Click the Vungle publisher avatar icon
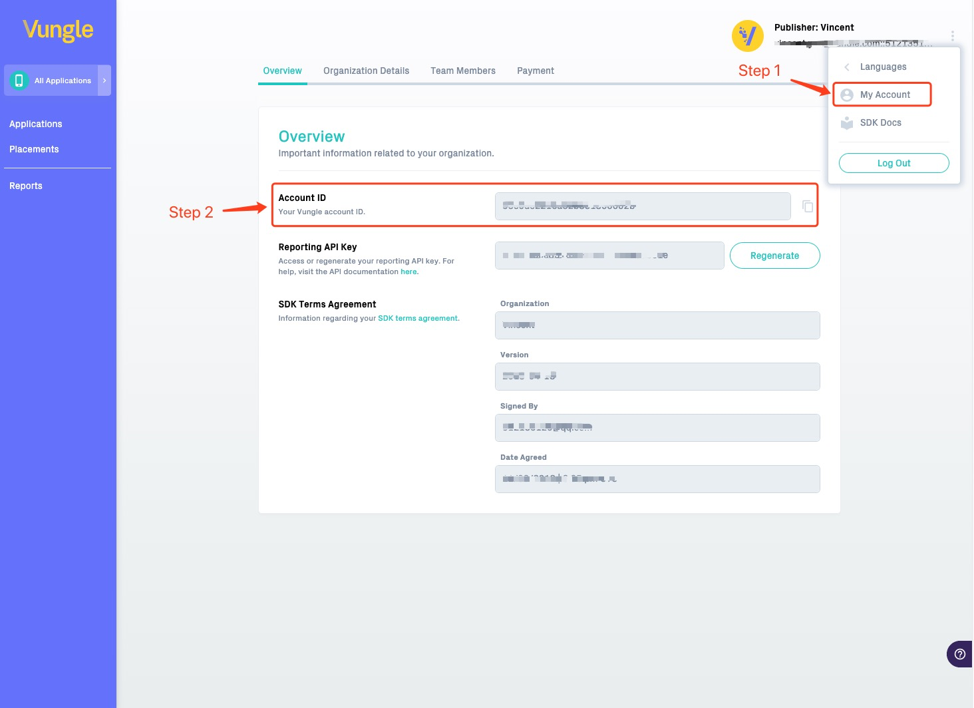 point(748,36)
